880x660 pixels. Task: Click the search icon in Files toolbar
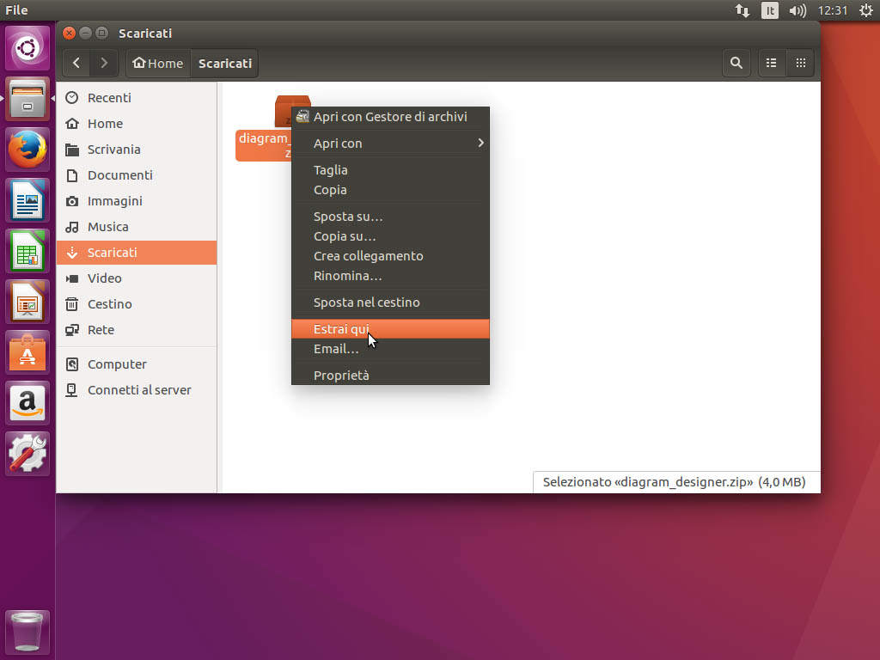736,63
